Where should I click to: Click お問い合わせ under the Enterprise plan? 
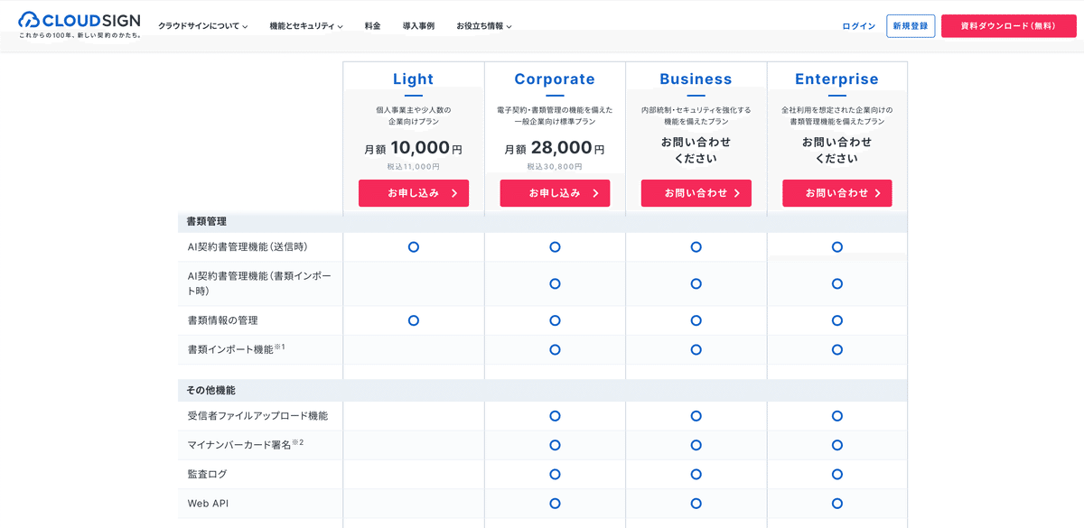coord(837,193)
